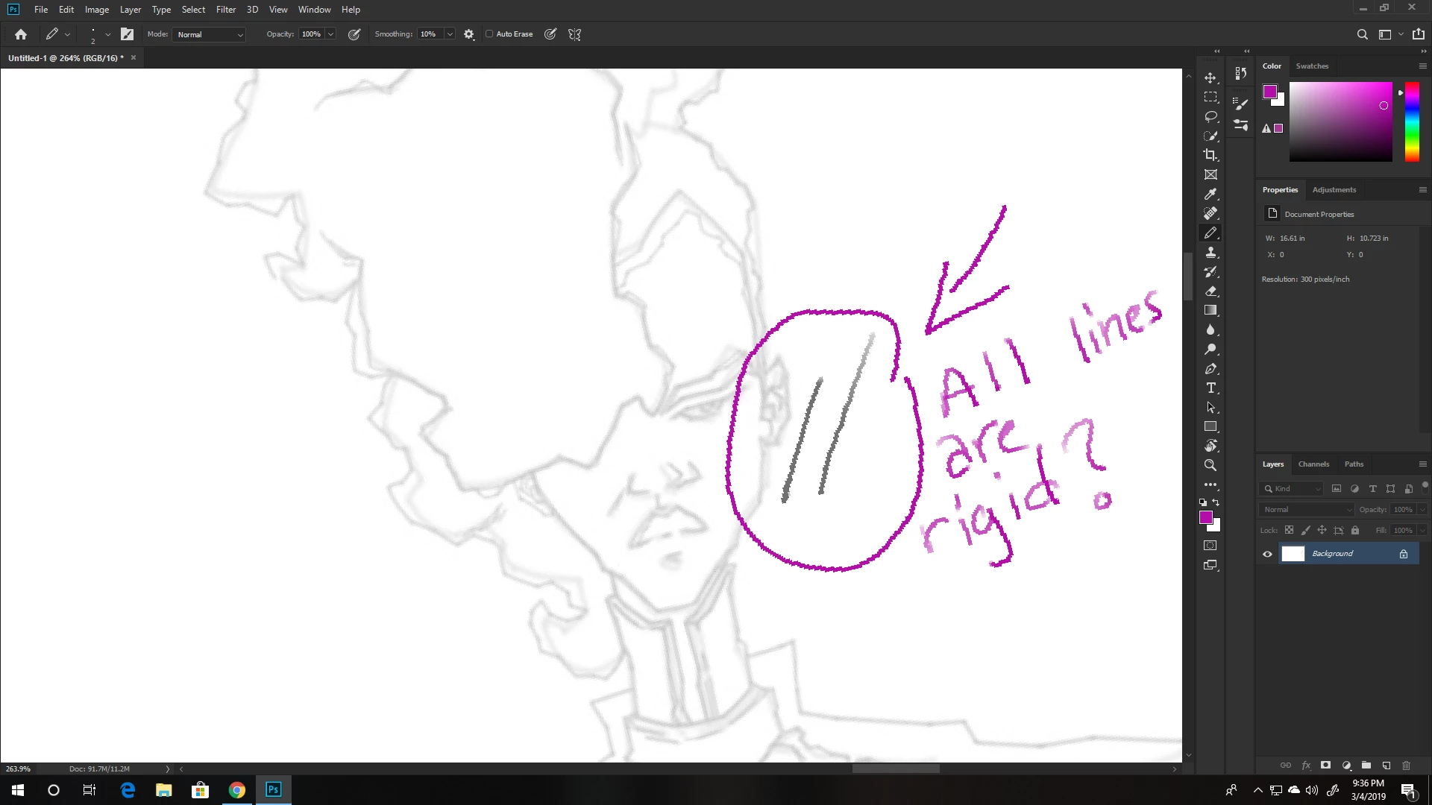1432x805 pixels.
Task: Expand the Opacity value dropdown arrow
Action: pos(330,34)
